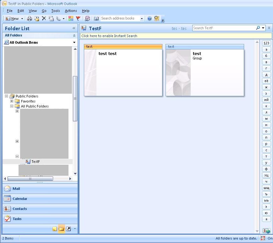Jump to 123 in the contact index
Screen dimensions: 273x243
pos(266,43)
